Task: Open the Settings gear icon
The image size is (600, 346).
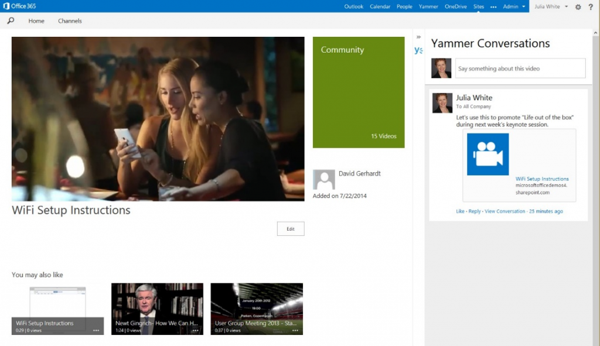Action: pyautogui.click(x=578, y=6)
